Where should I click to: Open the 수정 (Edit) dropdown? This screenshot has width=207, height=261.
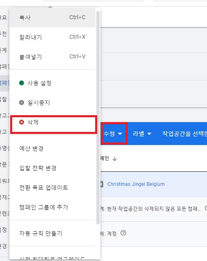(113, 134)
